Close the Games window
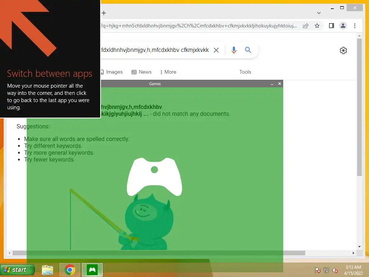The image size is (369, 277). tap(280, 84)
